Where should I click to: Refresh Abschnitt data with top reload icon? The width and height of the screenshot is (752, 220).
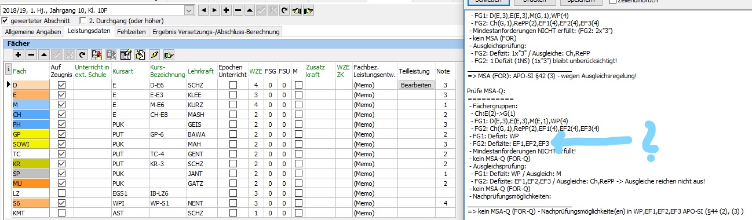[284, 10]
